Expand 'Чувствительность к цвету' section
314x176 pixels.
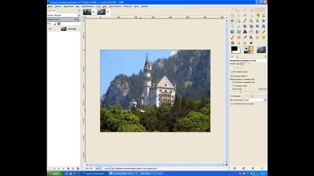[232, 104]
